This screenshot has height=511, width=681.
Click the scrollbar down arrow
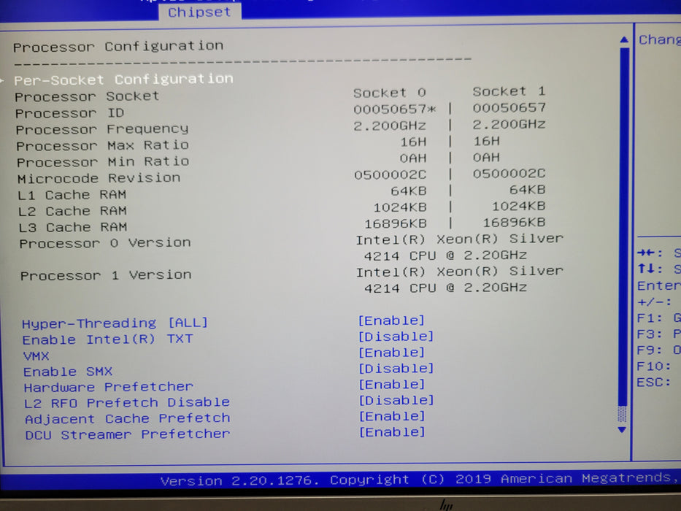tap(622, 430)
